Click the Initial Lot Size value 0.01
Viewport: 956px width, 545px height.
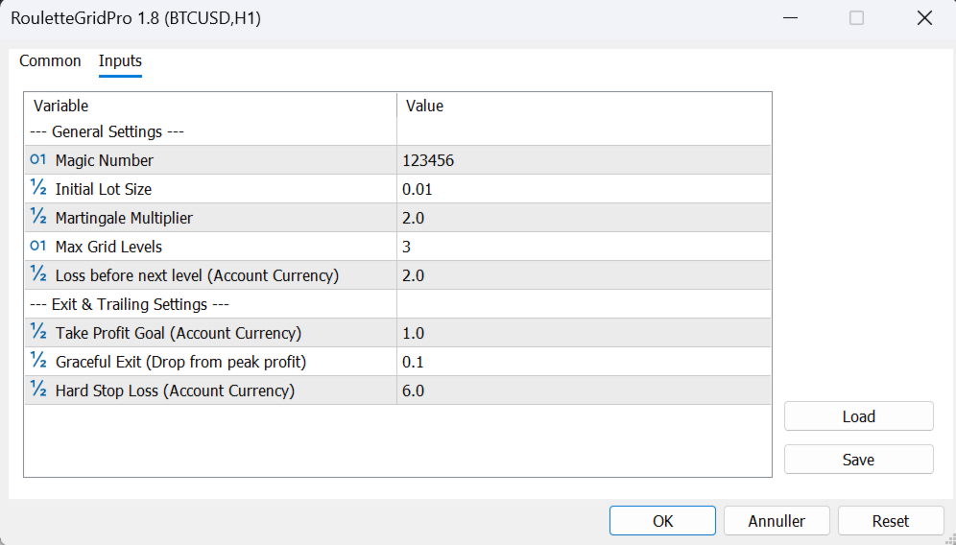[x=418, y=189]
